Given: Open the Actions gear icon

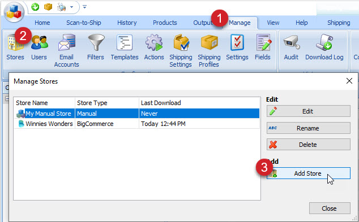Looking at the screenshot, I should [154, 47].
